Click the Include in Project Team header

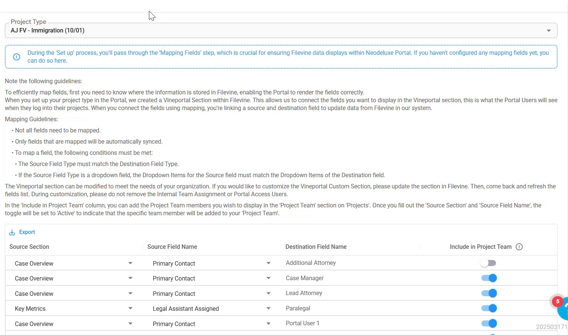pyautogui.click(x=481, y=247)
